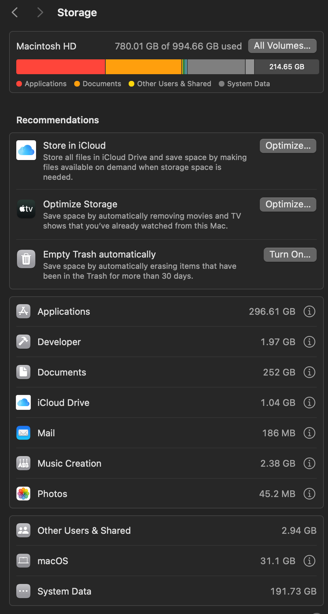Image resolution: width=328 pixels, height=614 pixels.
Task: Click Optimize for Store in iCloud
Action: (x=288, y=146)
